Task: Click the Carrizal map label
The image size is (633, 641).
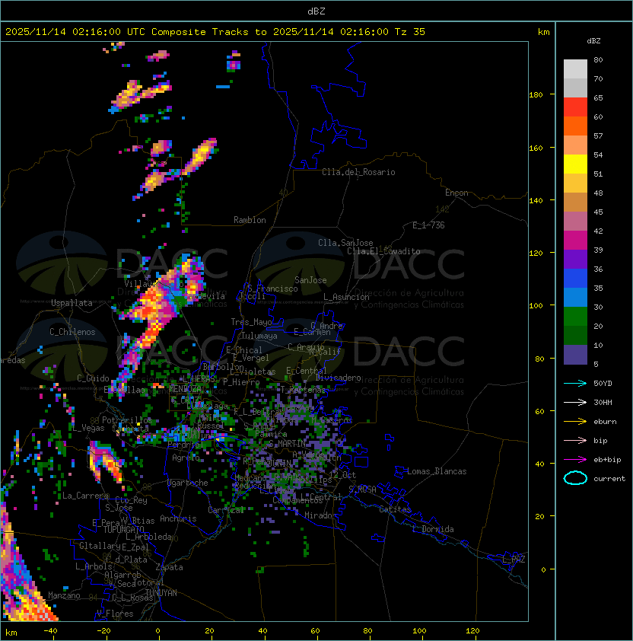Action: 226,510
